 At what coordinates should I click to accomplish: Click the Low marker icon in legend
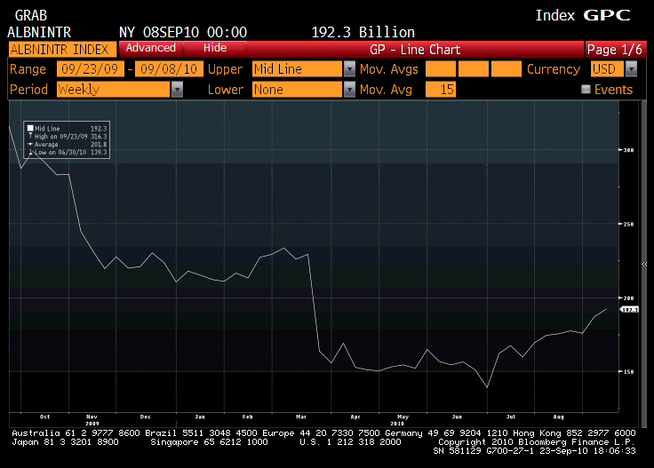coord(30,152)
